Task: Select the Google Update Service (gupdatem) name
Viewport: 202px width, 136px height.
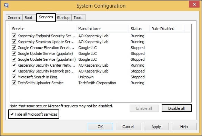Action: (47, 59)
